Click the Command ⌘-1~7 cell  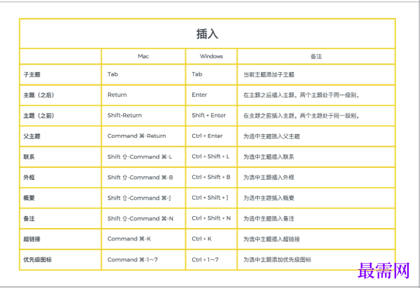click(133, 260)
